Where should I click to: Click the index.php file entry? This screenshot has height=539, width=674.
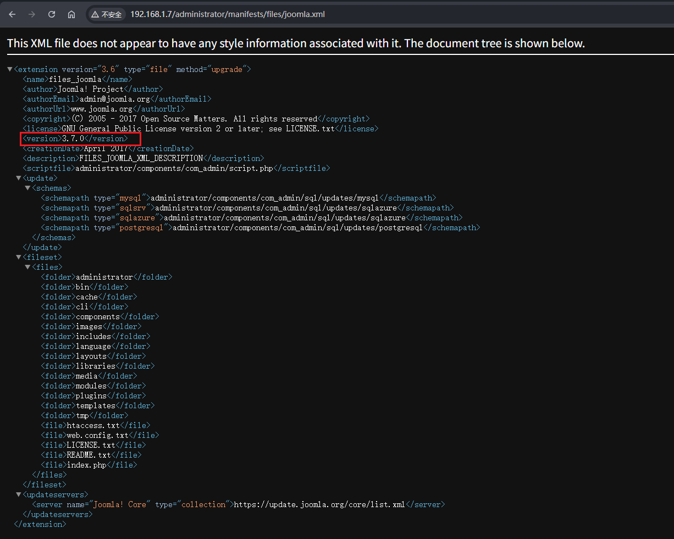click(x=89, y=465)
